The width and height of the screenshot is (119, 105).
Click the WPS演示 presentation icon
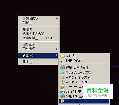tap(63, 77)
